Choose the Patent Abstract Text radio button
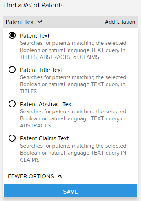Image resolution: width=141 pixels, height=201 pixels. pos(12,104)
